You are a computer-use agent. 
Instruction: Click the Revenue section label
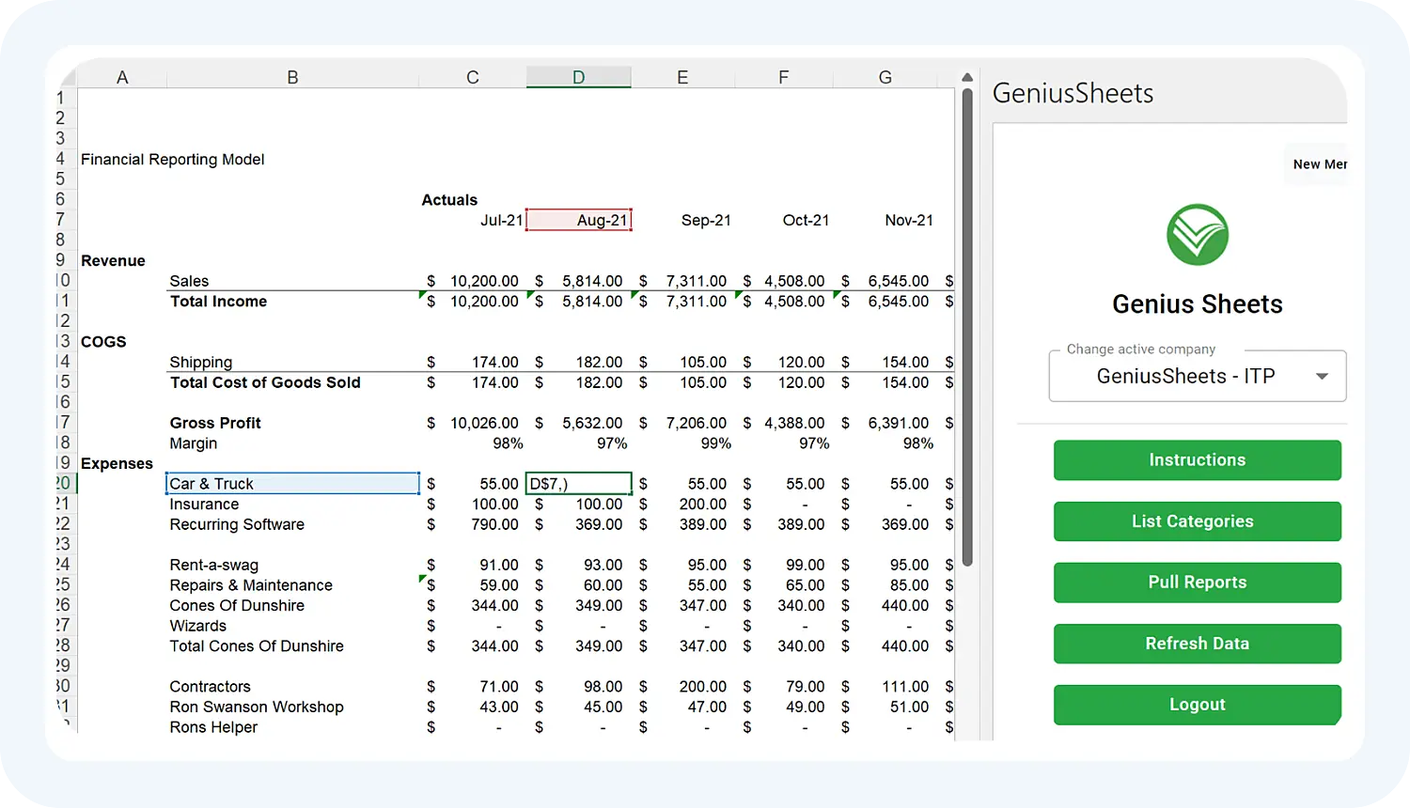pyautogui.click(x=113, y=261)
